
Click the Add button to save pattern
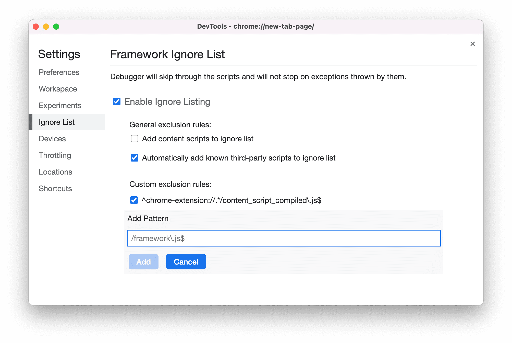(x=144, y=262)
